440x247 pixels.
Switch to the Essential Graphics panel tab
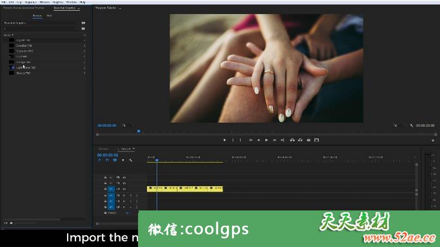[x=65, y=8]
